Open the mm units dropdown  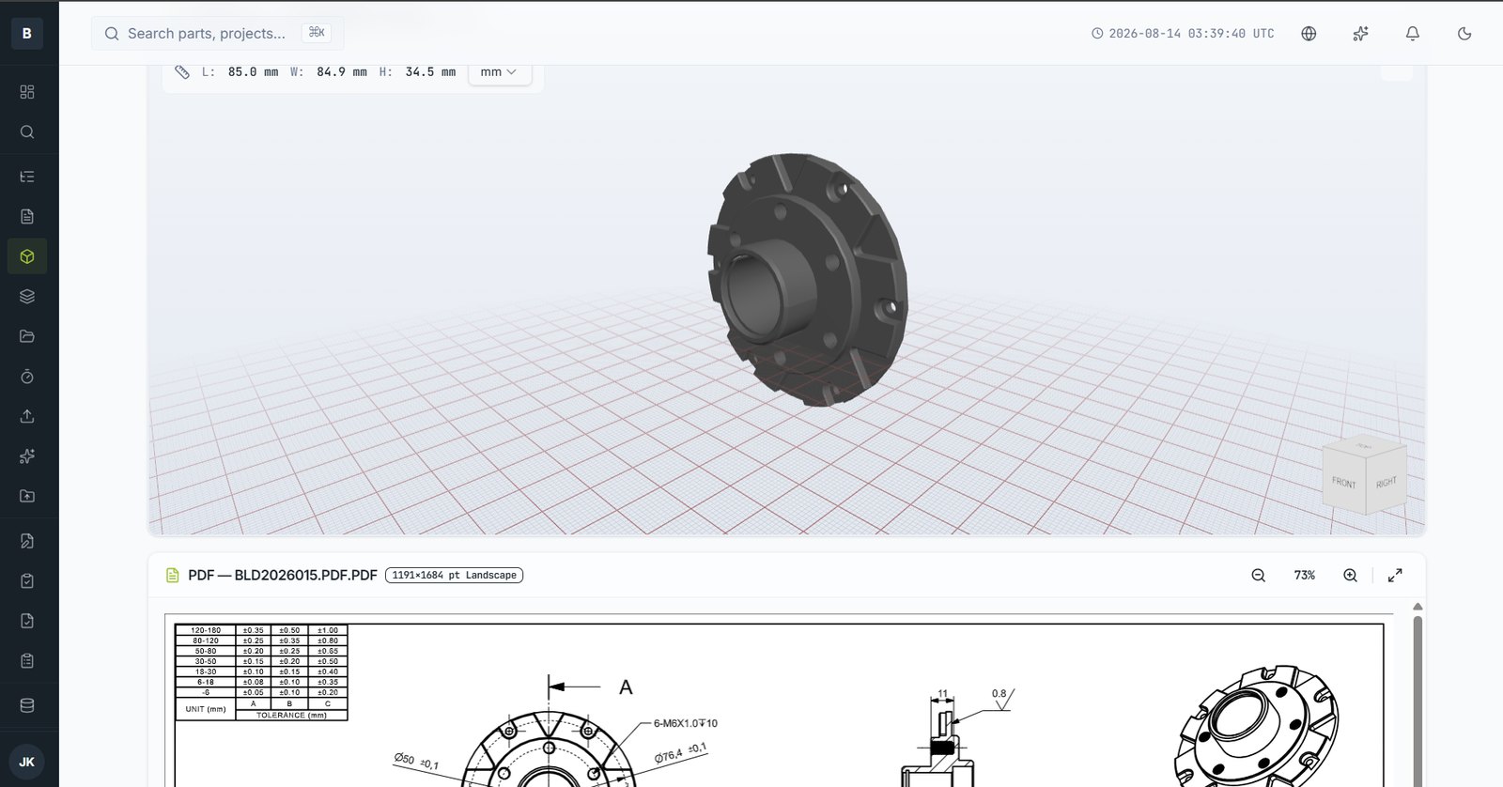(499, 71)
